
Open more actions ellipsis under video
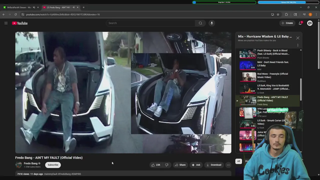coord(228,165)
